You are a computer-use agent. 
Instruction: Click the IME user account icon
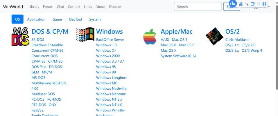[x=259, y=4]
